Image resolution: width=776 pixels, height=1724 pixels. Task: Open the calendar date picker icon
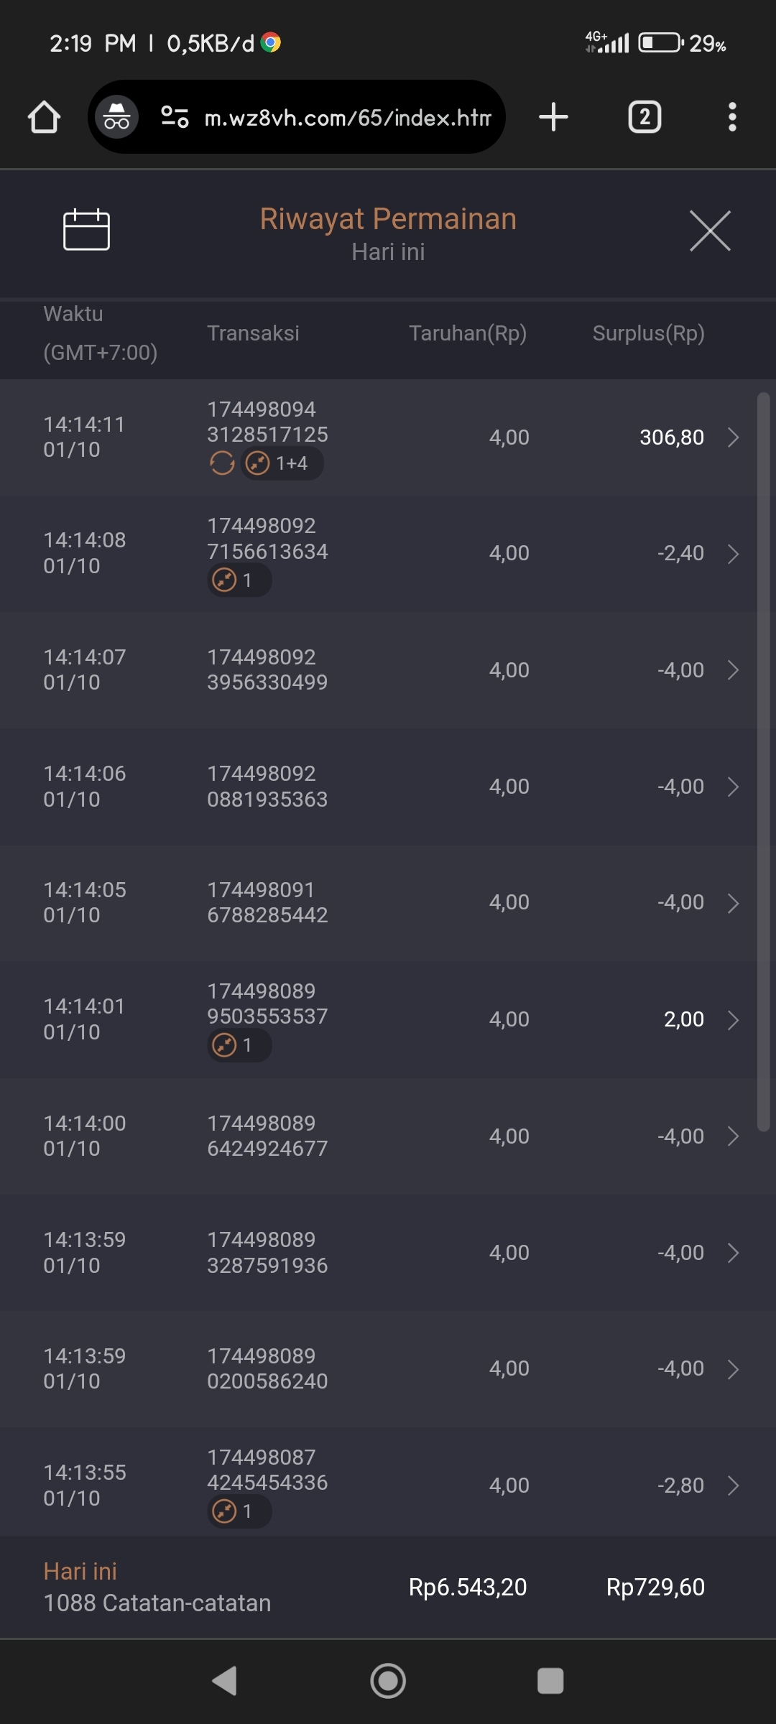coord(86,230)
